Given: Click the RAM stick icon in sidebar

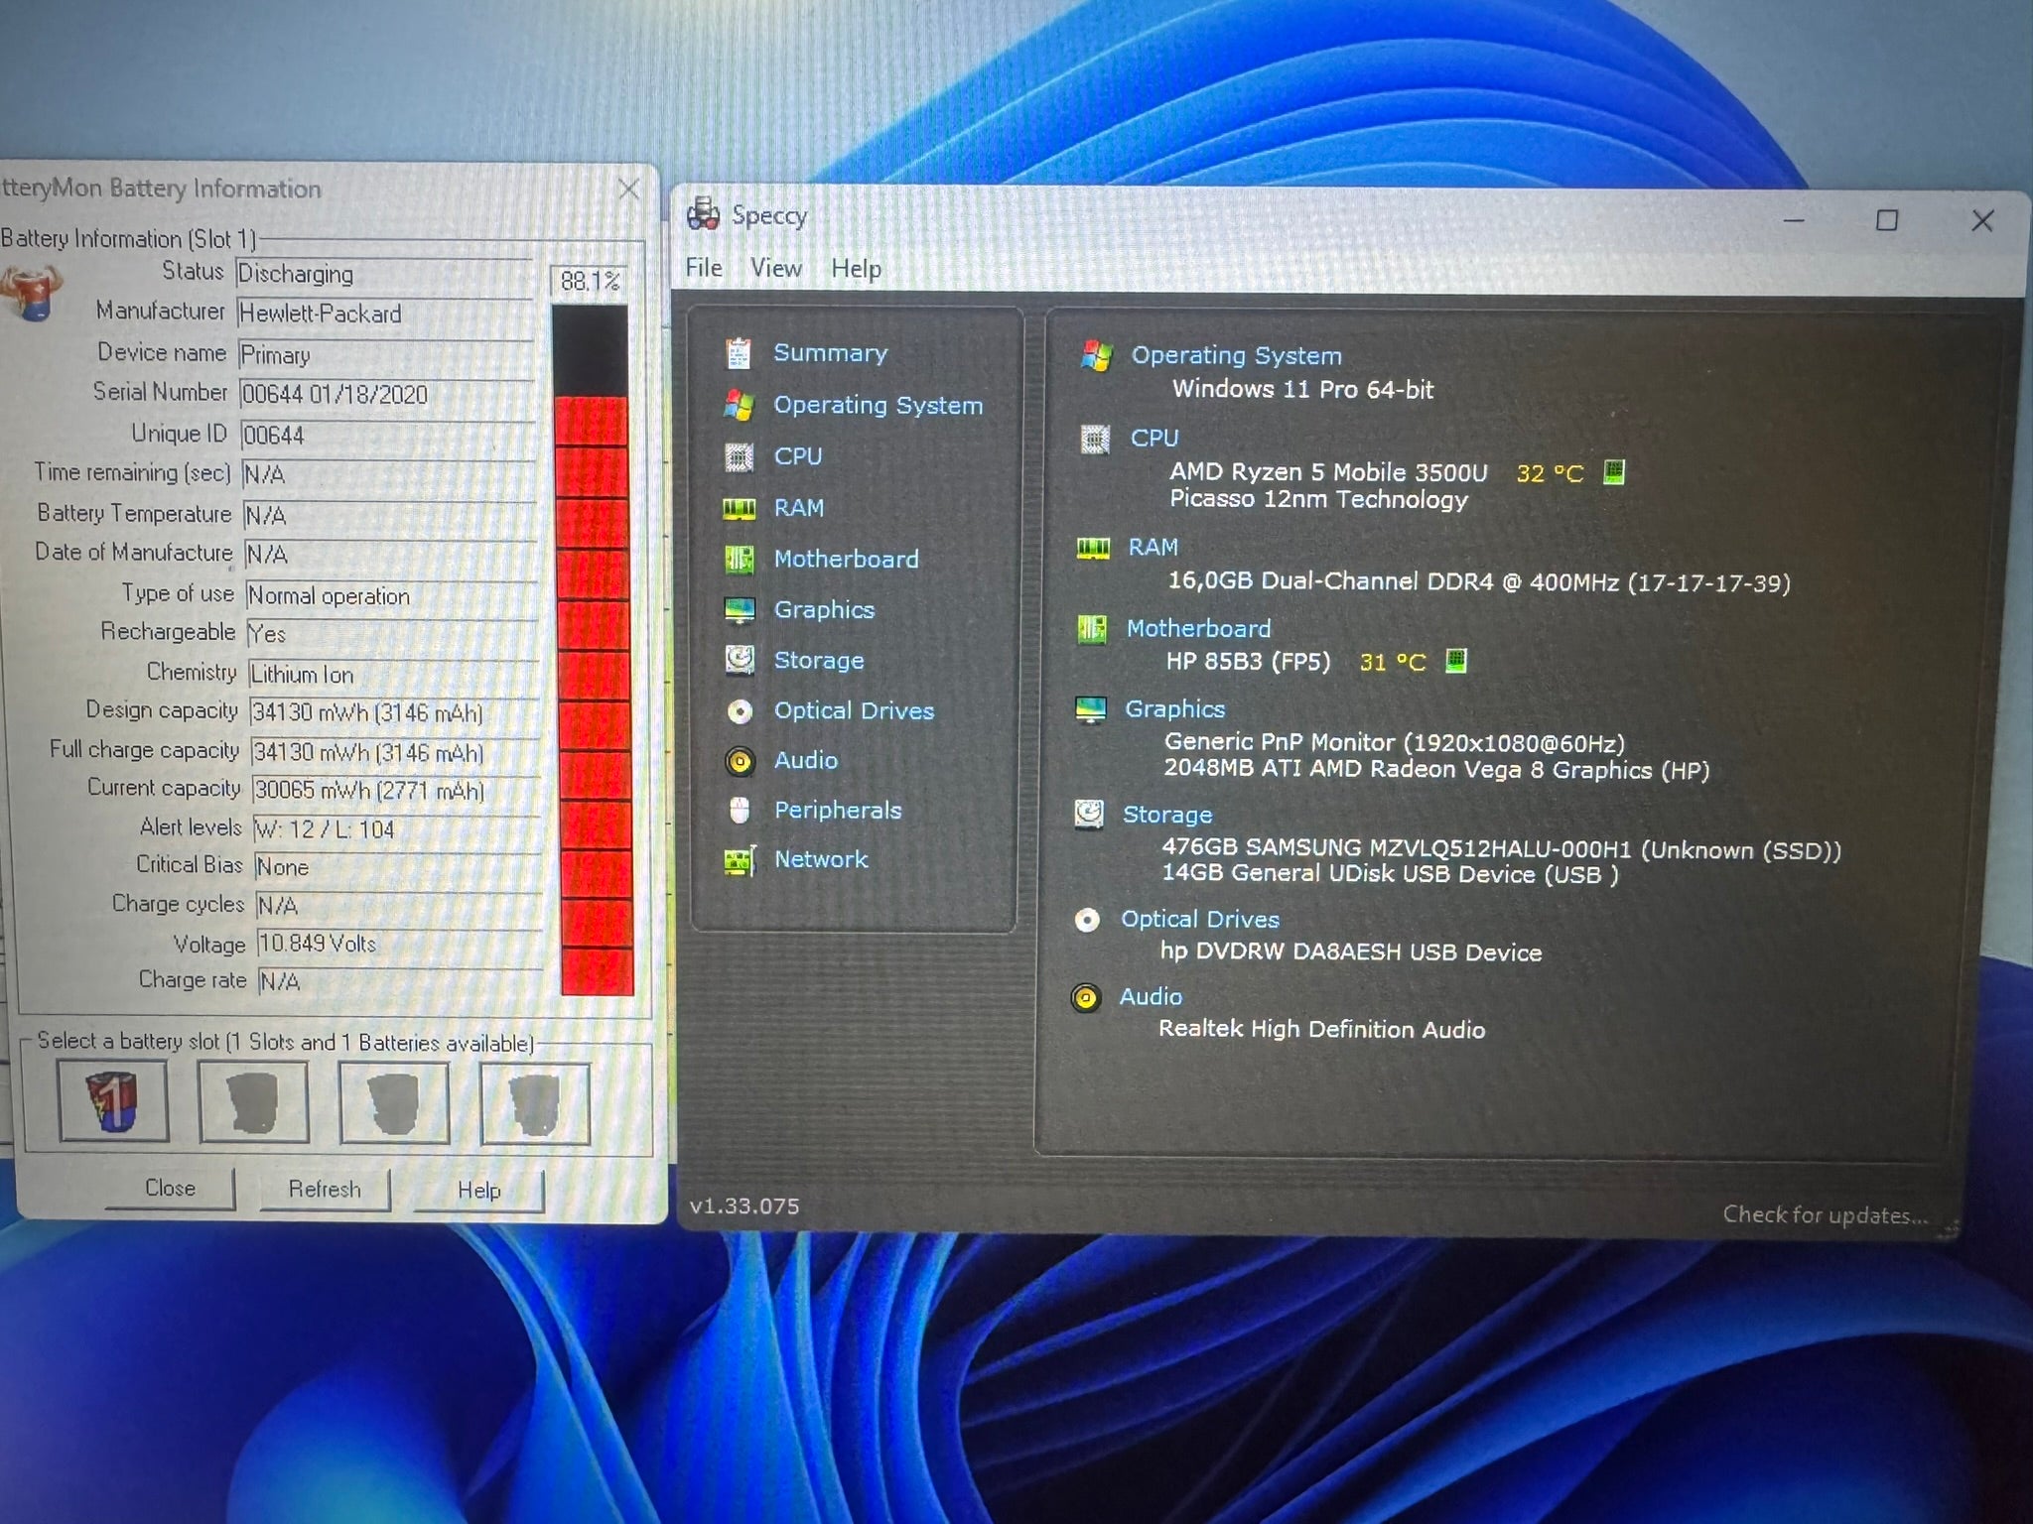Looking at the screenshot, I should (x=739, y=508).
